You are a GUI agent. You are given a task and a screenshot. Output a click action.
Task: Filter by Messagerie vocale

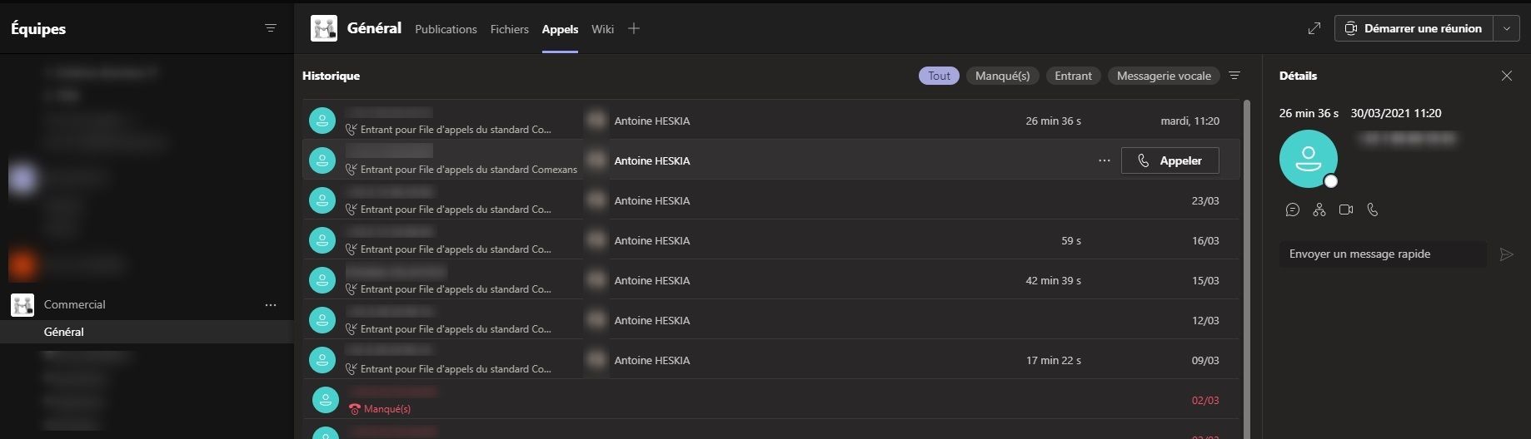tap(1164, 76)
